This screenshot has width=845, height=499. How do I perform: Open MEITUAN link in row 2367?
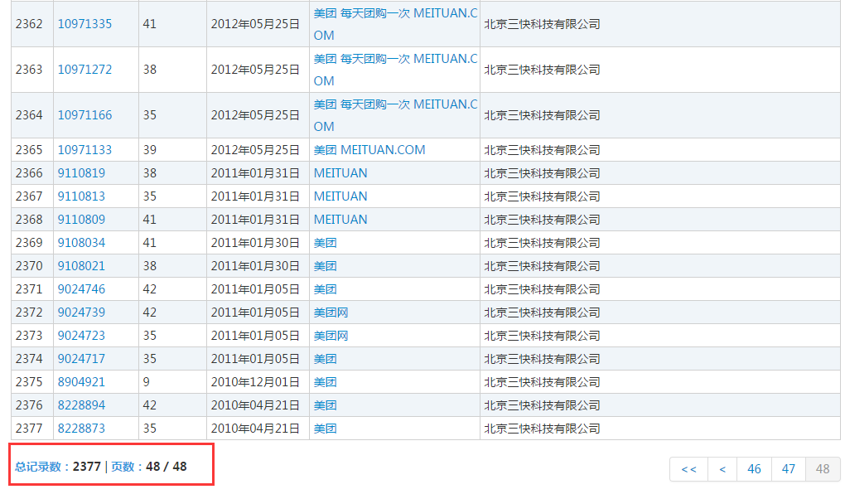click(x=340, y=196)
